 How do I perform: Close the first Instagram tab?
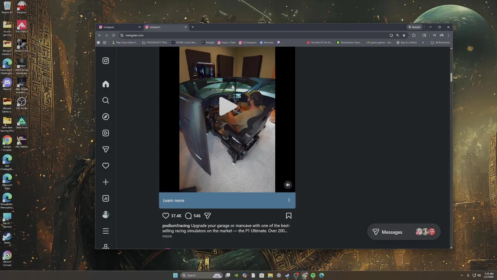139,27
